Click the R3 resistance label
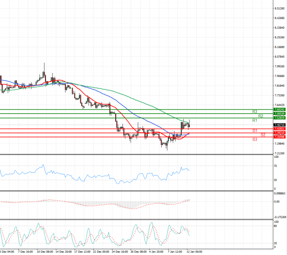 [x=254, y=111]
